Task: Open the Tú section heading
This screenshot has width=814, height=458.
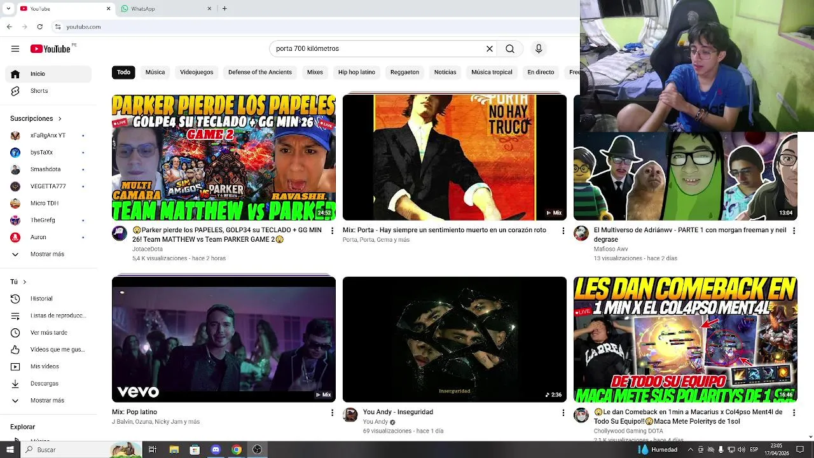Action: (x=18, y=282)
